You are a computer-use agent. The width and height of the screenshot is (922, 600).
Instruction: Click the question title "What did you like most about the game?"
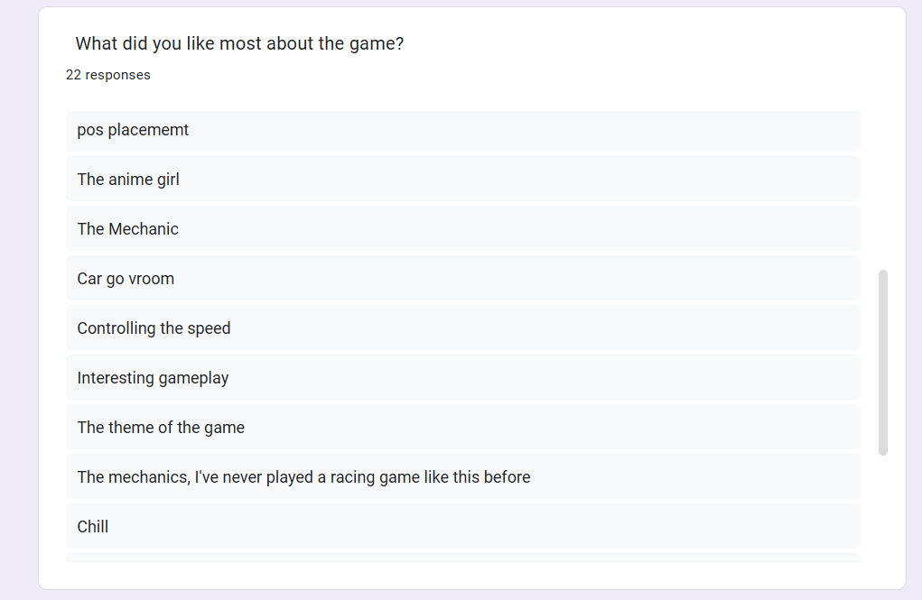(239, 43)
